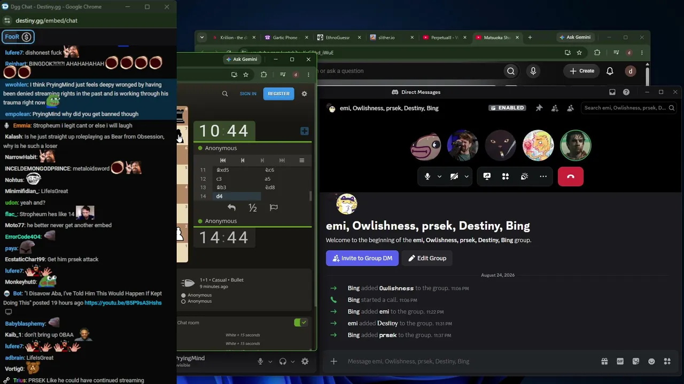Open Discord help icon
Viewport: 684px width, 384px height.
point(626,92)
